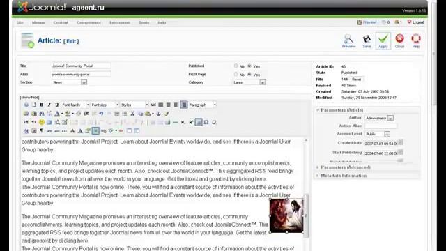Insert anchor using anchor icon

coord(159,114)
